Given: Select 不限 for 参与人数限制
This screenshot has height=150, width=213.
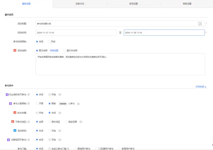Looking at the screenshot, I should coord(37,104).
